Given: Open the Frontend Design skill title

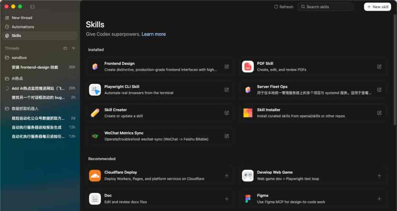Looking at the screenshot, I should [119, 64].
